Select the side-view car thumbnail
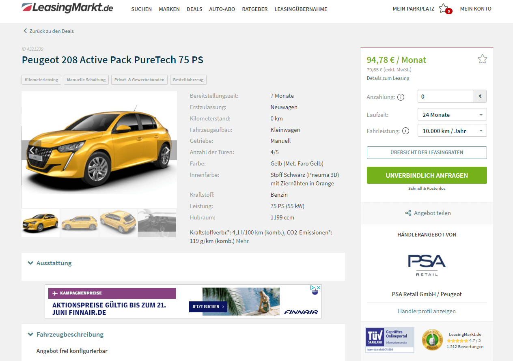Viewport: 513px width, 361px height. 80,223
